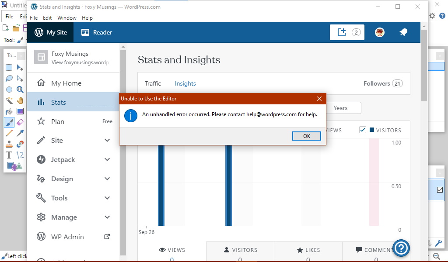Expand the Jetpack section
Viewport: 448px width, 262px height.
pyautogui.click(x=107, y=159)
